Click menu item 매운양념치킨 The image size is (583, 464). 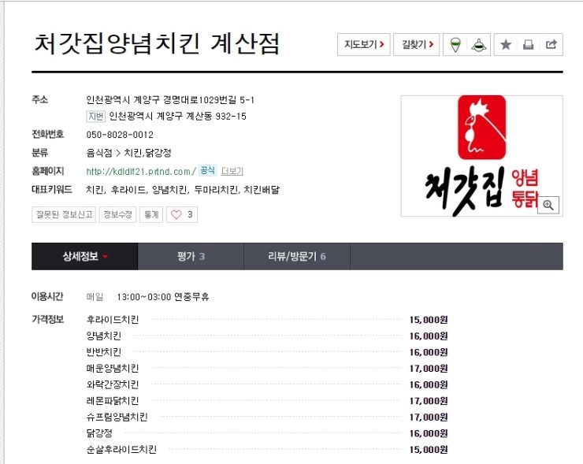coord(113,369)
